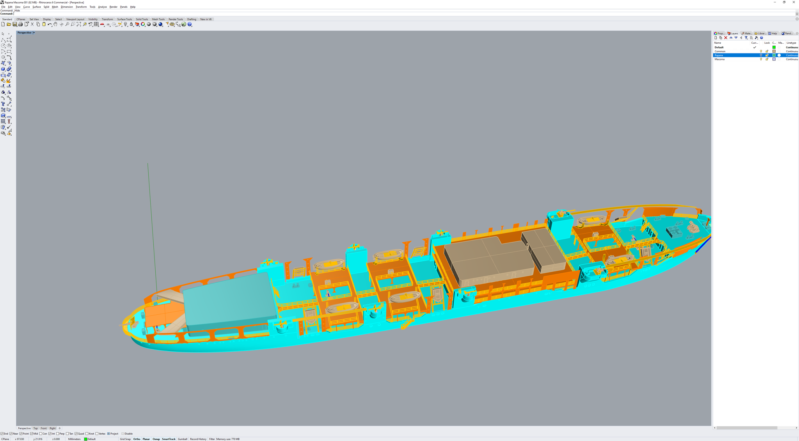Toggle Record History in status bar
The width and height of the screenshot is (799, 441).
coord(198,439)
